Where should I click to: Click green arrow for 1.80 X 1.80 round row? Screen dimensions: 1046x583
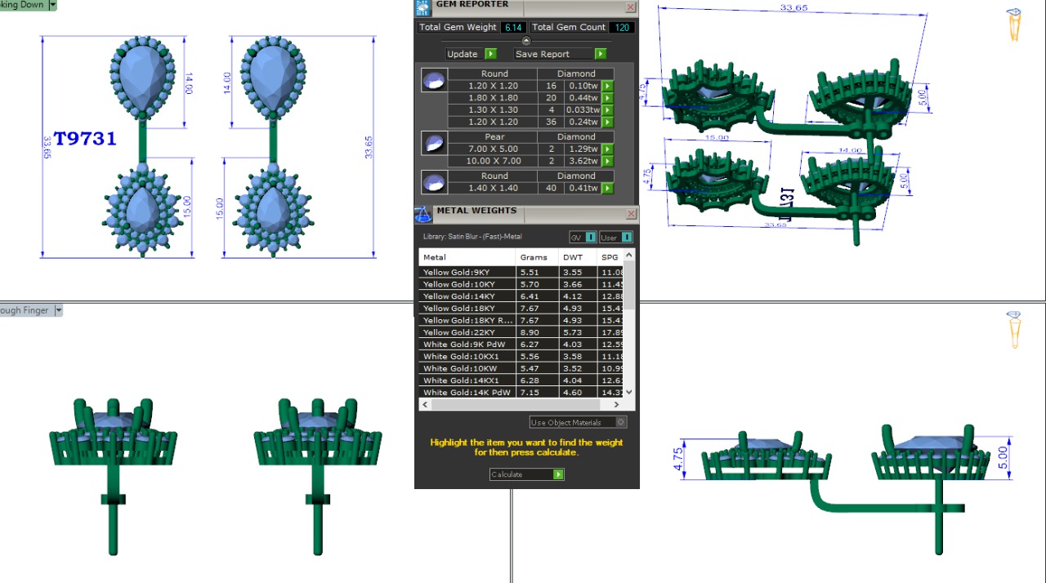pos(607,98)
